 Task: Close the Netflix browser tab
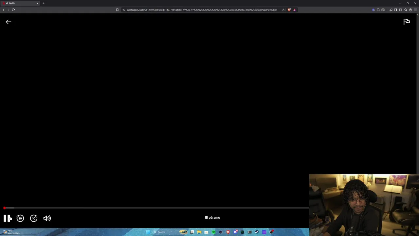point(37,3)
